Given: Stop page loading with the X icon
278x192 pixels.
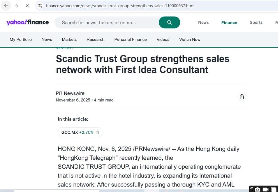Looking at the screenshot, I should point(27,6).
